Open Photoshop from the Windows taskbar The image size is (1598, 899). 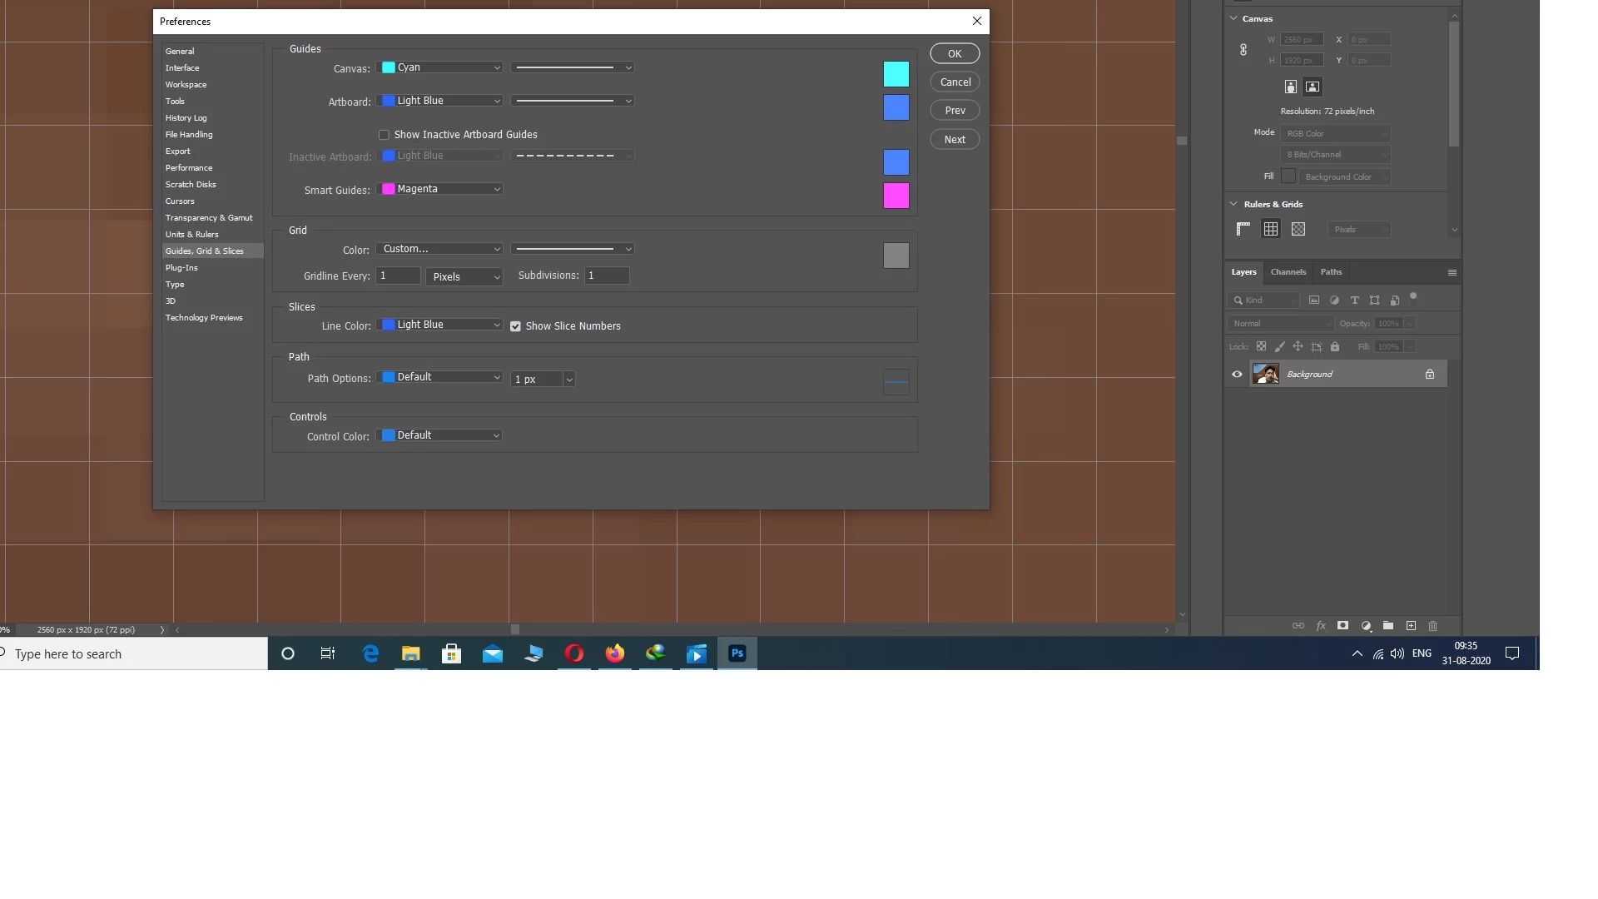click(737, 654)
